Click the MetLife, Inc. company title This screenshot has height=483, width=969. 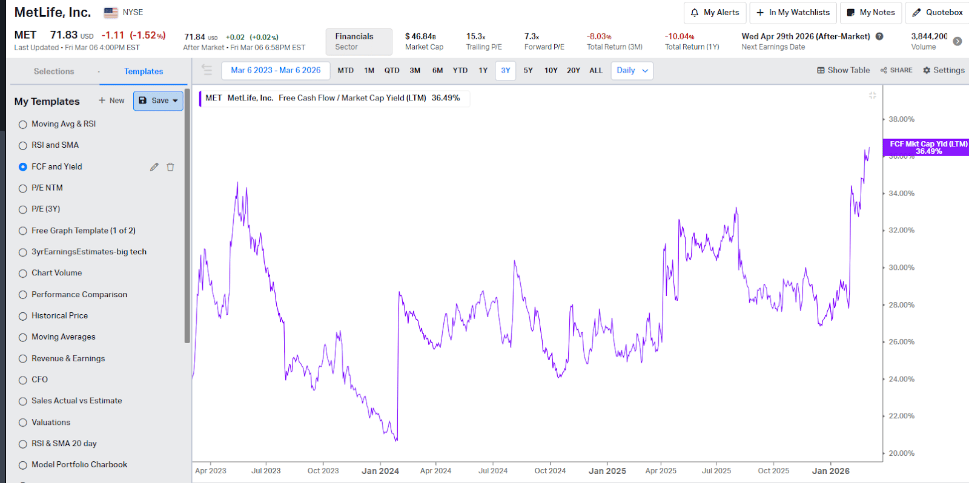point(53,13)
